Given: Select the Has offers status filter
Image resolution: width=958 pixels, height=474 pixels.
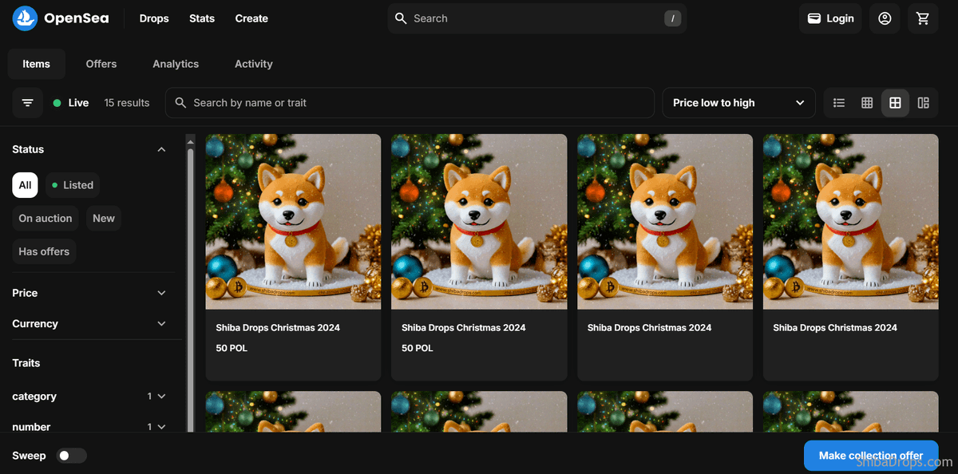Looking at the screenshot, I should [44, 251].
